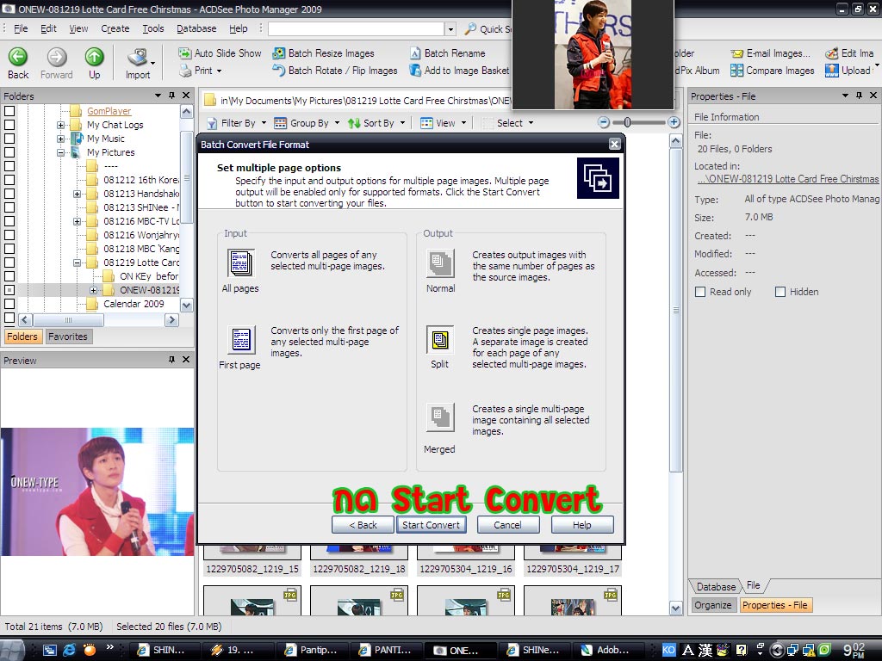
Task: Check the box beside My Music
Action: [9, 139]
